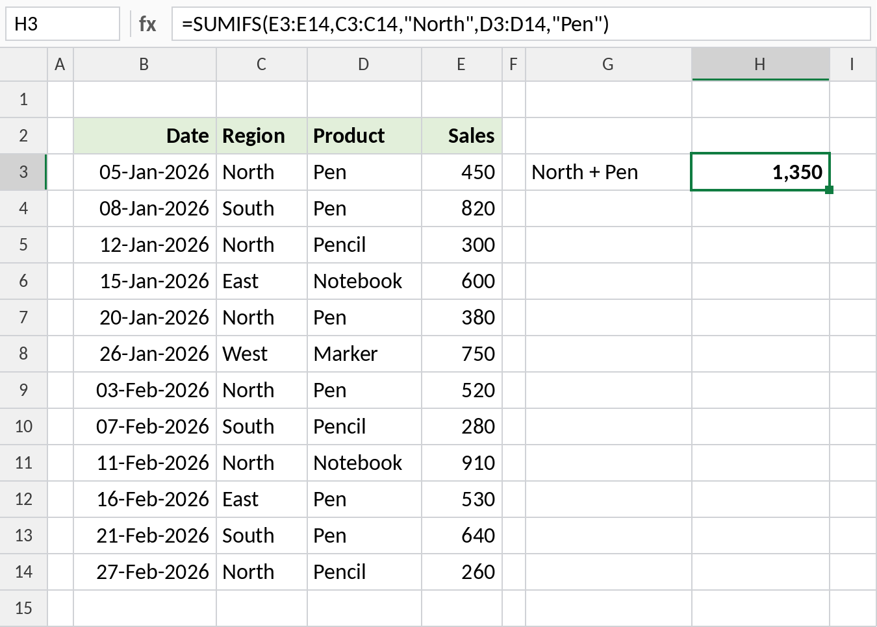Click the sales value 450
The height and width of the screenshot is (627, 877).
[462, 172]
